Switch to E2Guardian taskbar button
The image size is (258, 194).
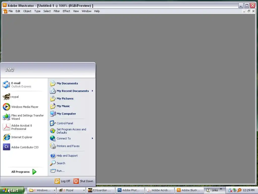pyautogui.click(x=100, y=190)
